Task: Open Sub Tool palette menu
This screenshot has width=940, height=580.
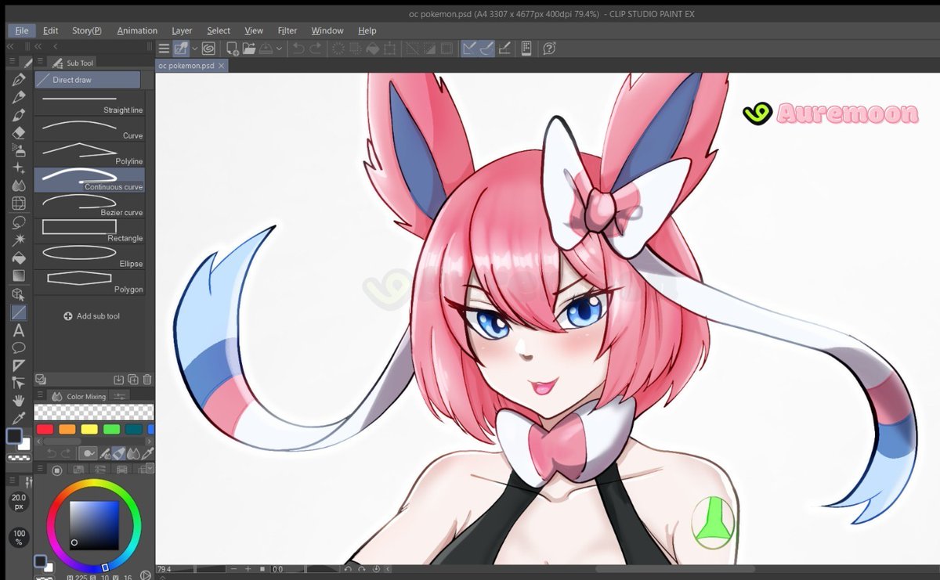Action: pyautogui.click(x=40, y=63)
